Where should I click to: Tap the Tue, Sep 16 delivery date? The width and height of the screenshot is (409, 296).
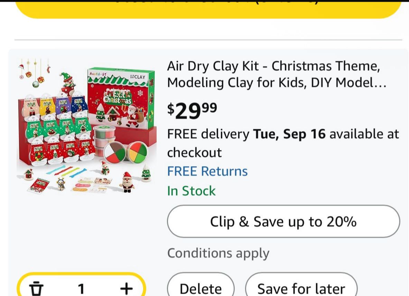click(289, 134)
